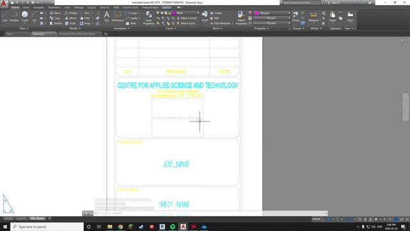Expand the Layers panel
This screenshot has height=231, width=410.
pyautogui.click(x=171, y=28)
